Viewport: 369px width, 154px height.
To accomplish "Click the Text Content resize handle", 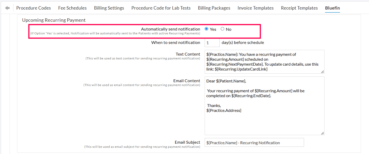I will [x=323, y=72].
